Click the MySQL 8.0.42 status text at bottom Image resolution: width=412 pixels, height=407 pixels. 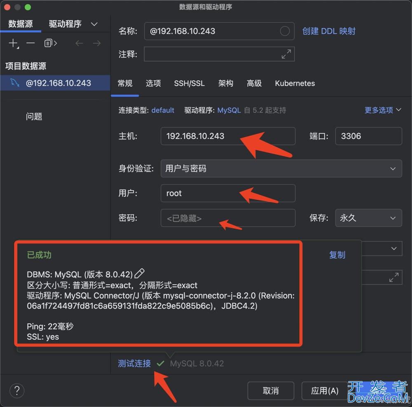[197, 363]
